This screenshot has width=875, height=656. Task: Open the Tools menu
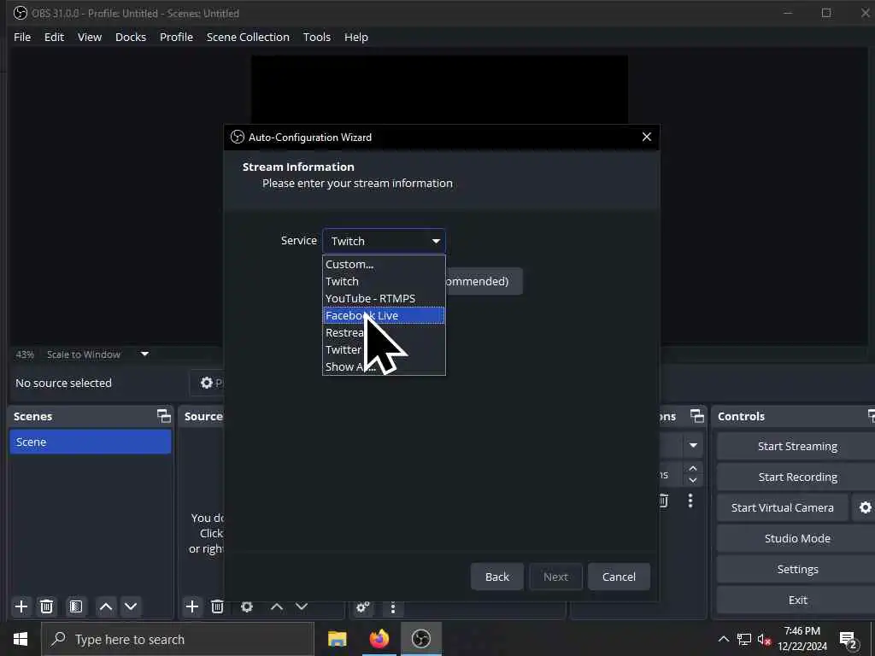pos(317,37)
